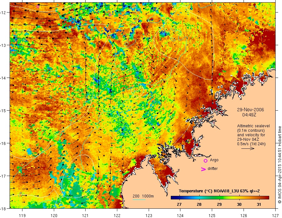The width and height of the screenshot is (282, 218).
Task: Click latitude axis label -15
Action: 3,110
